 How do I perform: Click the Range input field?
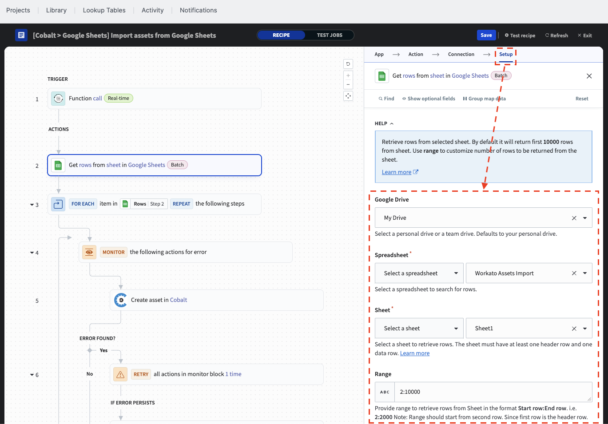tap(493, 392)
